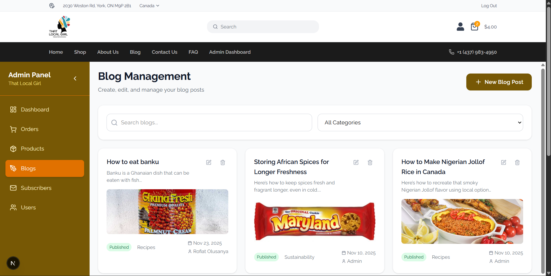Click trash icon on 'Storing African Spices' post

click(x=370, y=163)
